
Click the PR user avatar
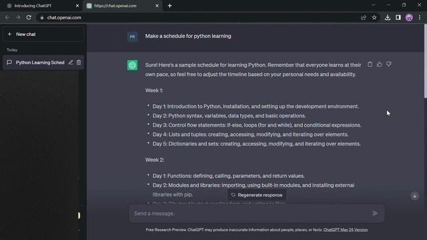pyautogui.click(x=132, y=37)
